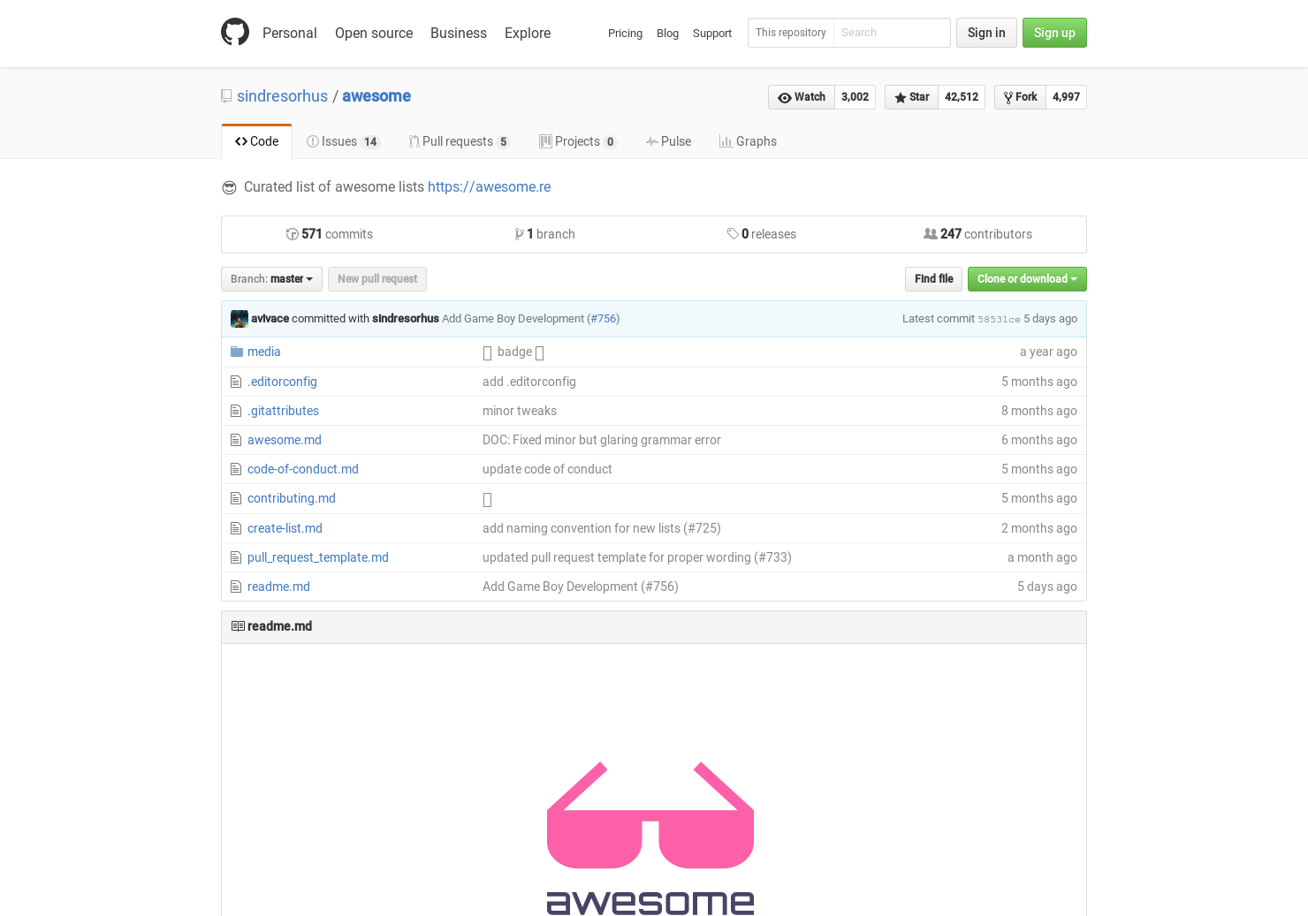The width and height of the screenshot is (1308, 916).
Task: Click the GitHub octocat logo
Action: click(235, 32)
